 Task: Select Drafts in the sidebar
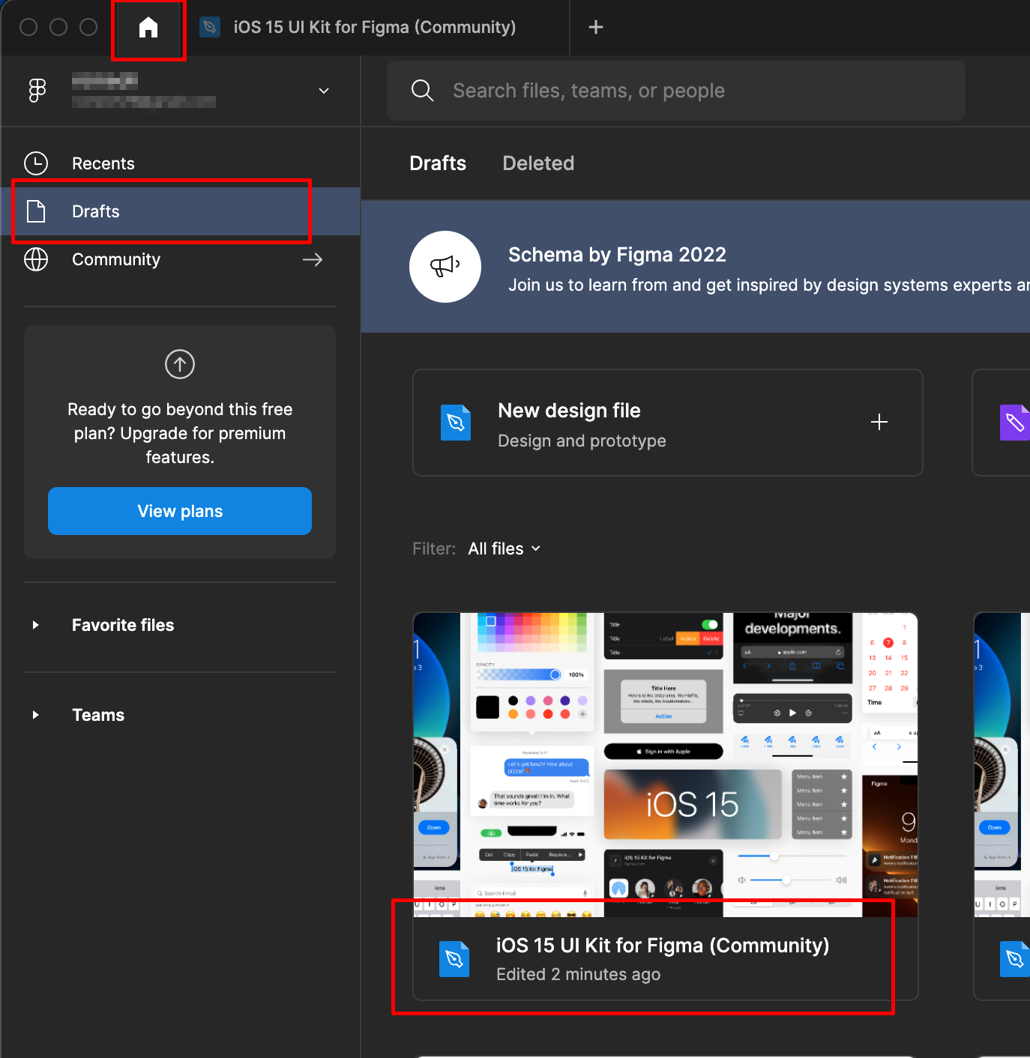181,211
